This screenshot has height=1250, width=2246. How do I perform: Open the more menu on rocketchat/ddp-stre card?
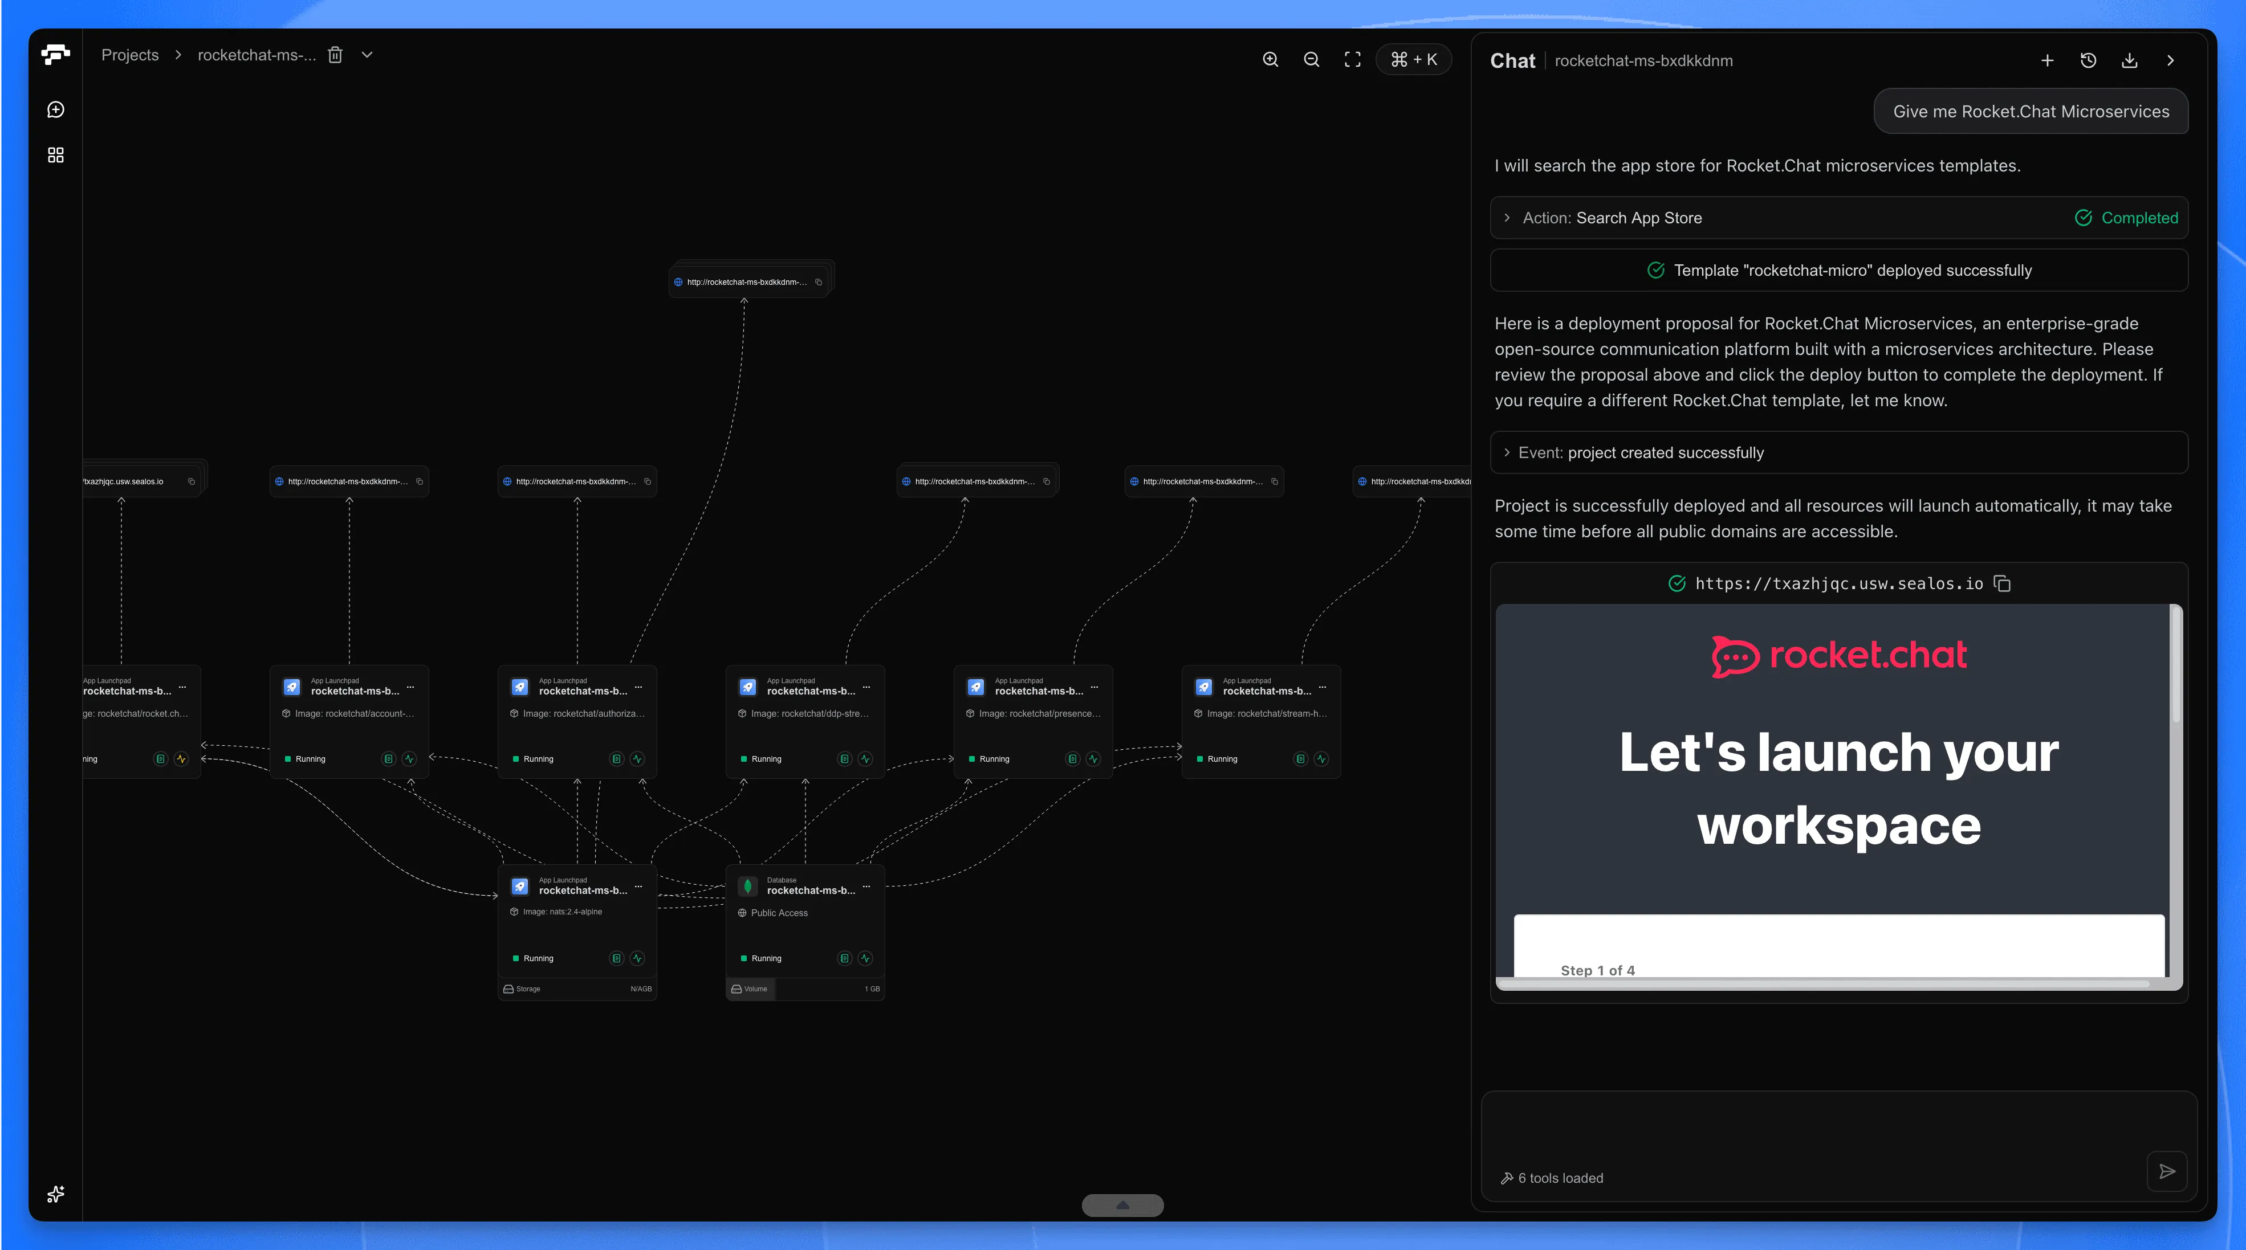pos(866,687)
